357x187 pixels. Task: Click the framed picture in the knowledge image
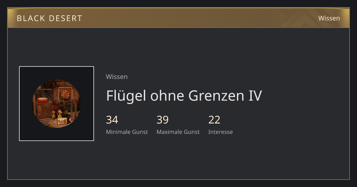pyautogui.click(x=62, y=121)
